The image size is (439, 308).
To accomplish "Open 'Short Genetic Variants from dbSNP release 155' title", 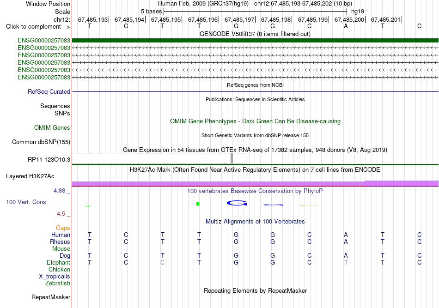I will point(255,135).
